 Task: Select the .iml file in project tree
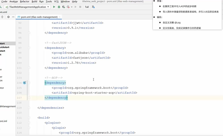point(3,121)
